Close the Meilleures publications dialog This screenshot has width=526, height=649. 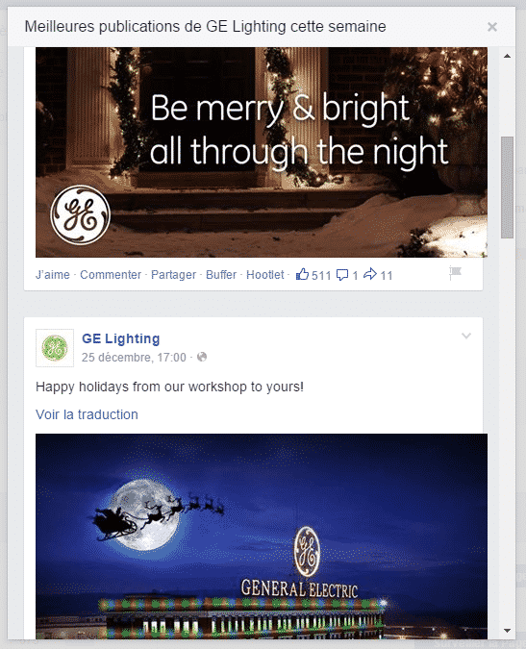(x=492, y=27)
